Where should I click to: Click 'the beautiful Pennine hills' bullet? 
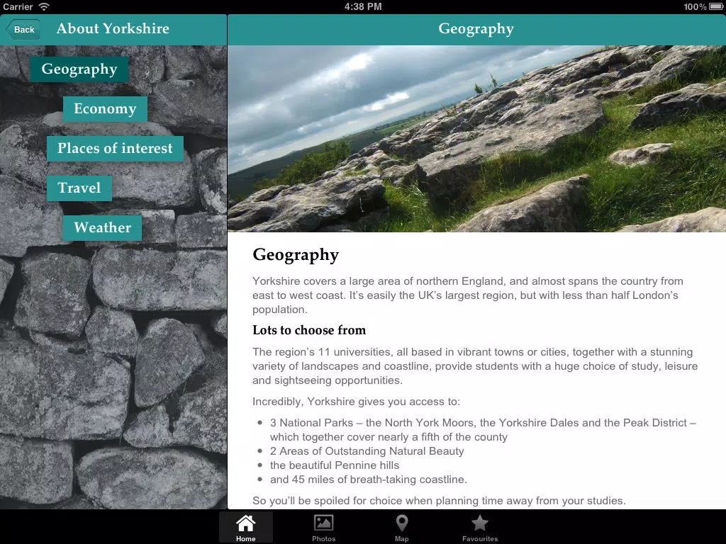335,465
